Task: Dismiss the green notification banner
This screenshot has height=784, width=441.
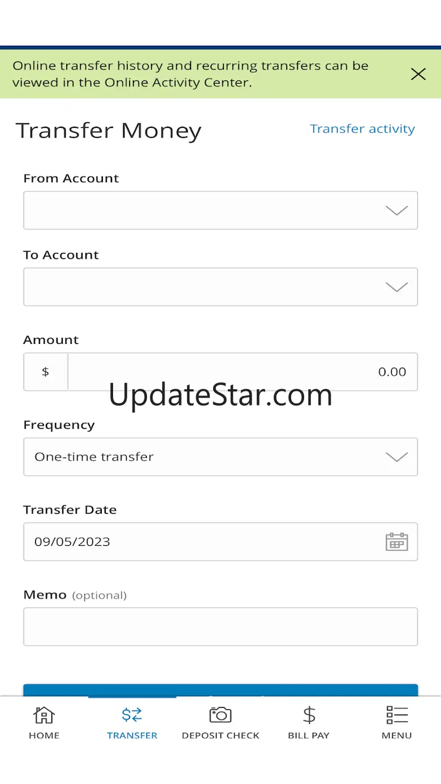Action: (418, 74)
